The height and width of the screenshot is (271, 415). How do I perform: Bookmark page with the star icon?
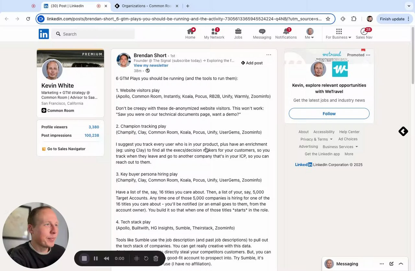(328, 19)
